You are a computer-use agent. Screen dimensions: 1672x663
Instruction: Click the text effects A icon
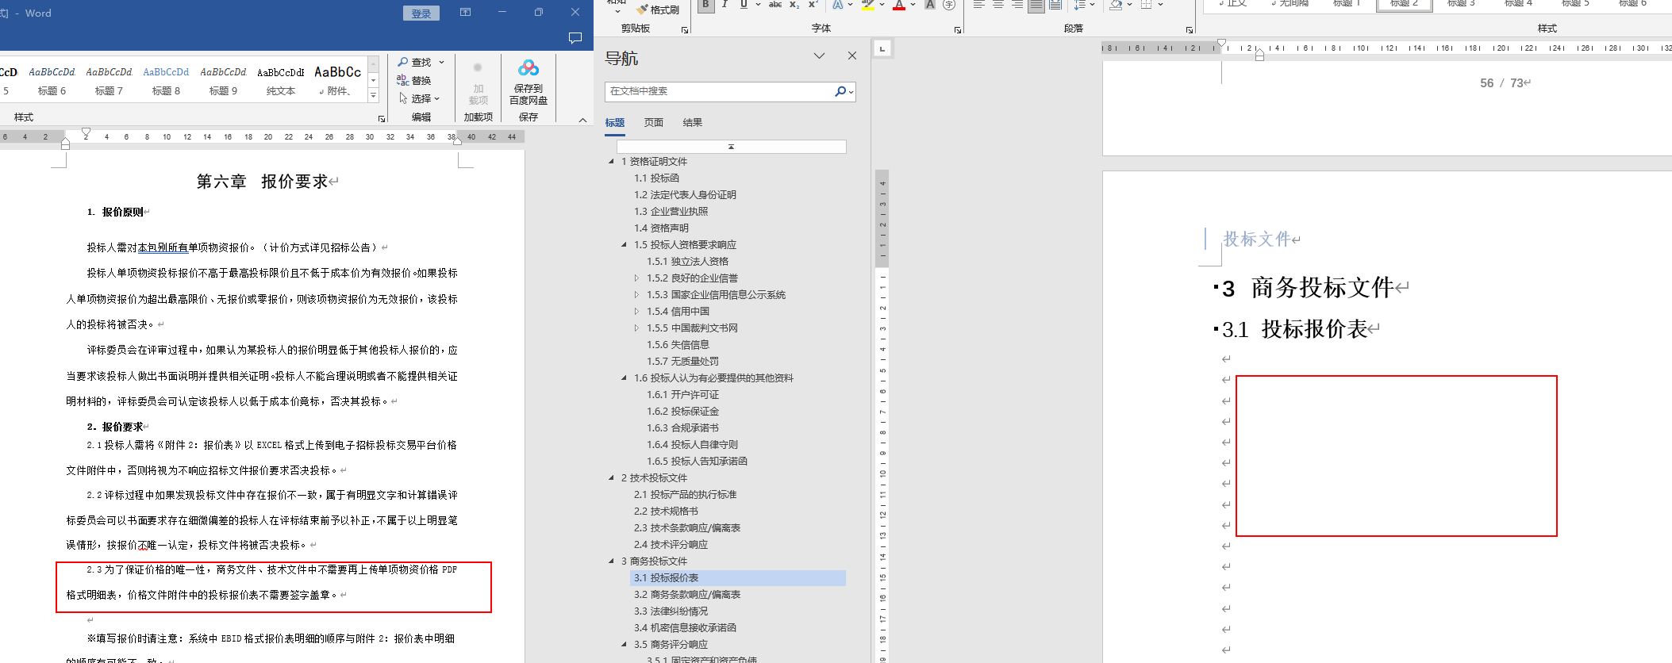click(838, 5)
